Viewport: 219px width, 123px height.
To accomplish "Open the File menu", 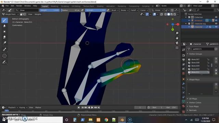I will (7, 6).
